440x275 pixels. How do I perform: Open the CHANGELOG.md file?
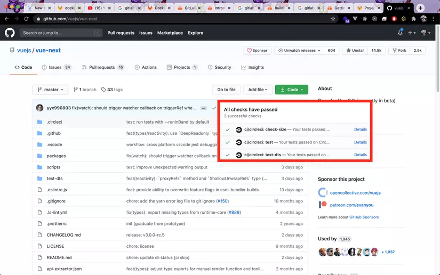[63, 235]
